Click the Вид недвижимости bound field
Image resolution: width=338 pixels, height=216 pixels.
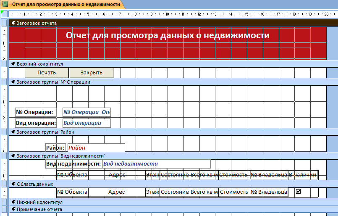point(157,164)
